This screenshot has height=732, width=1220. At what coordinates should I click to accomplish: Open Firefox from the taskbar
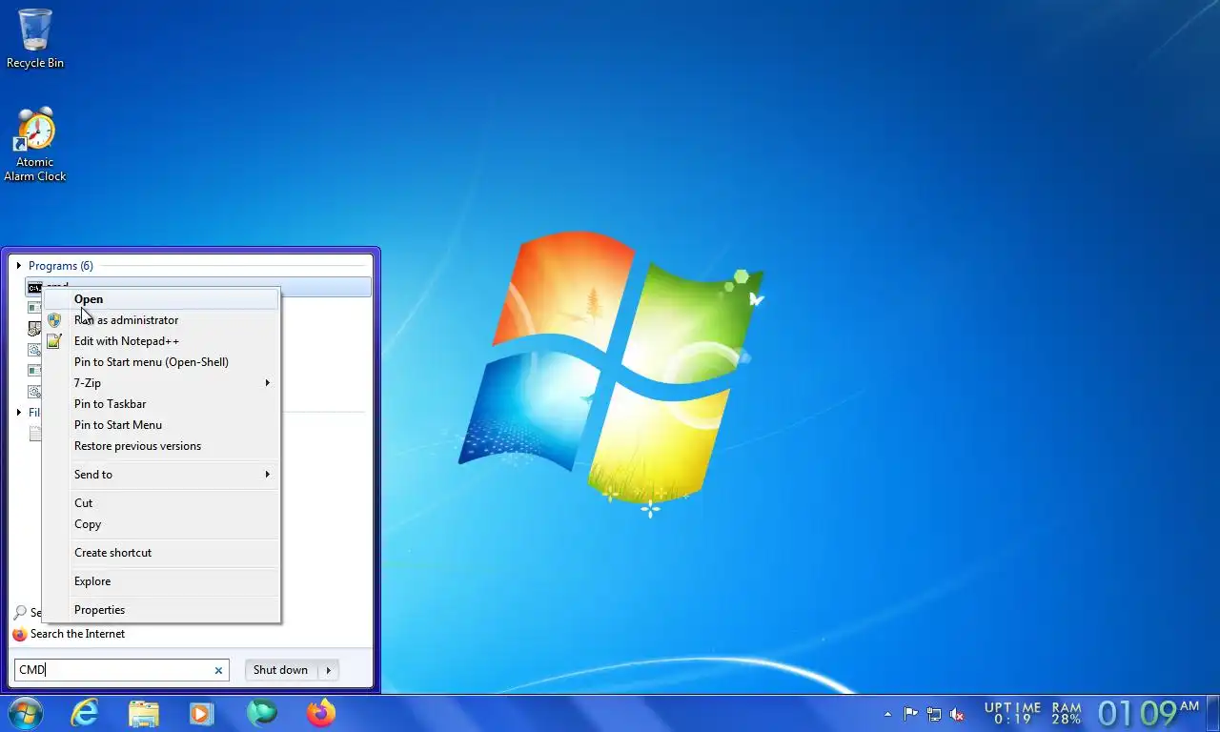click(321, 713)
